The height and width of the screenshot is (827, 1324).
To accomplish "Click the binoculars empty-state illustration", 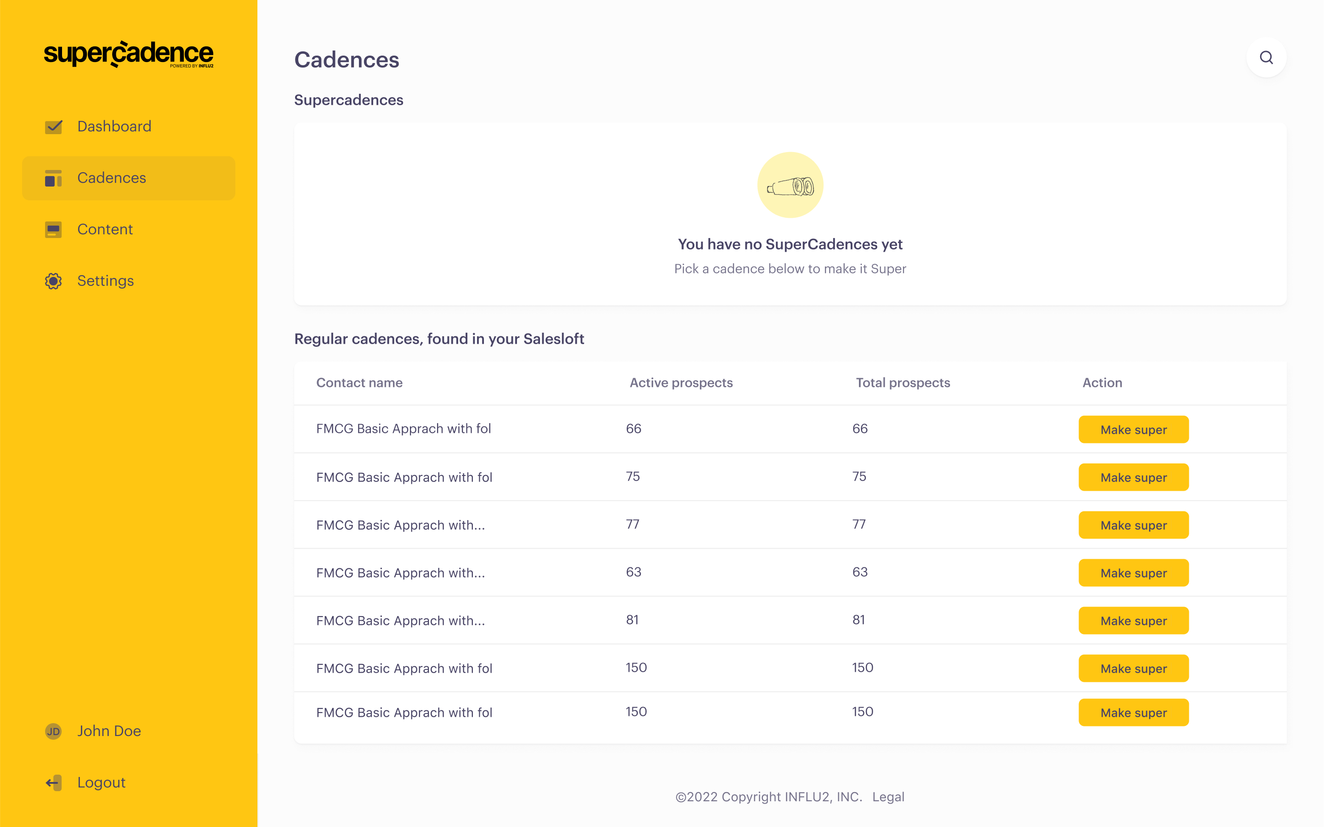I will (790, 186).
